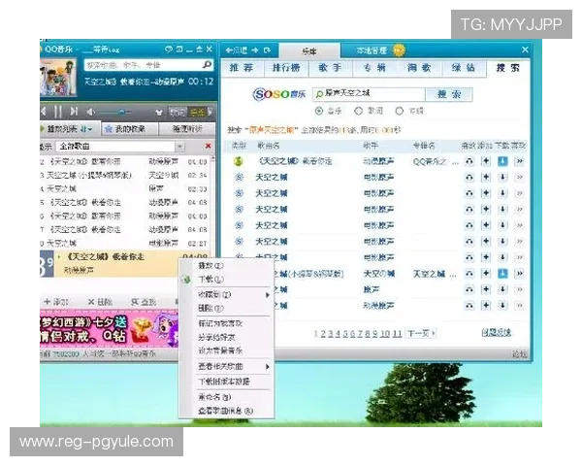
Task: Select playlist row 4 天空之城 02:33
Action: pyautogui.click(x=125, y=188)
